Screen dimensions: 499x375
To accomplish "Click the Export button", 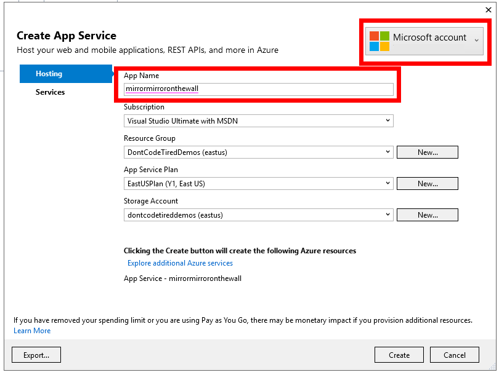I will coord(36,355).
